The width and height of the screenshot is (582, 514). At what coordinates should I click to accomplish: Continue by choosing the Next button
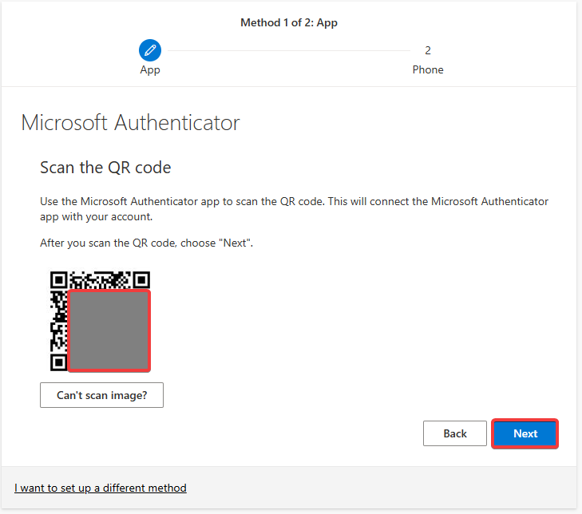pos(525,433)
